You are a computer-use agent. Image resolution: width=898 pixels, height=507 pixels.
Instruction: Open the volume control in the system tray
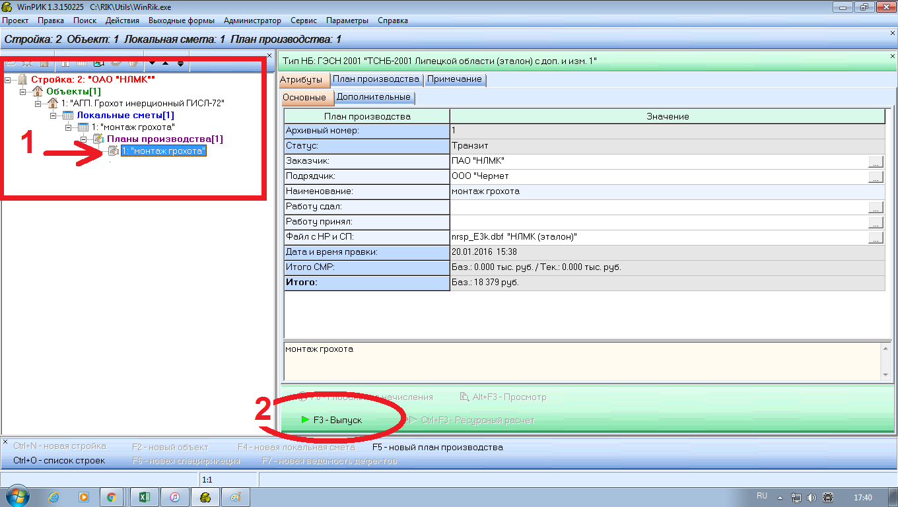(x=812, y=497)
